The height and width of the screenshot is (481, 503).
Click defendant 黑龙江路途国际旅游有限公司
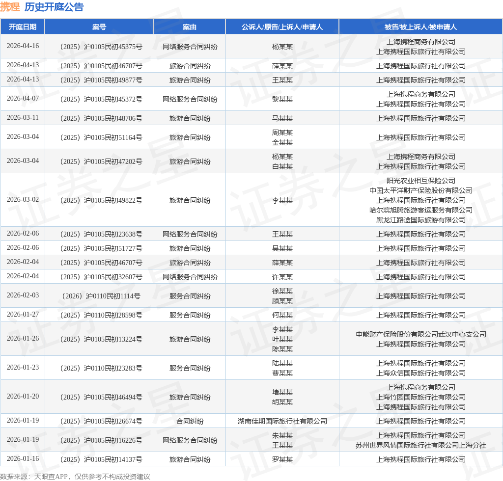420,220
